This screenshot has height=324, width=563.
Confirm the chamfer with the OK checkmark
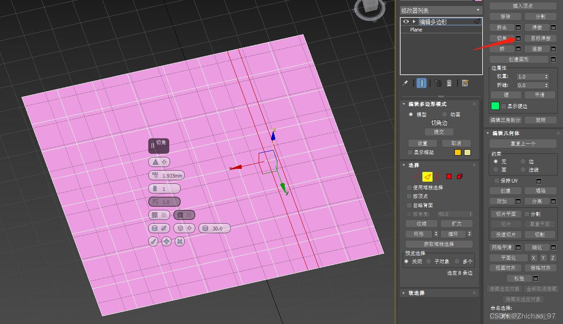point(153,241)
